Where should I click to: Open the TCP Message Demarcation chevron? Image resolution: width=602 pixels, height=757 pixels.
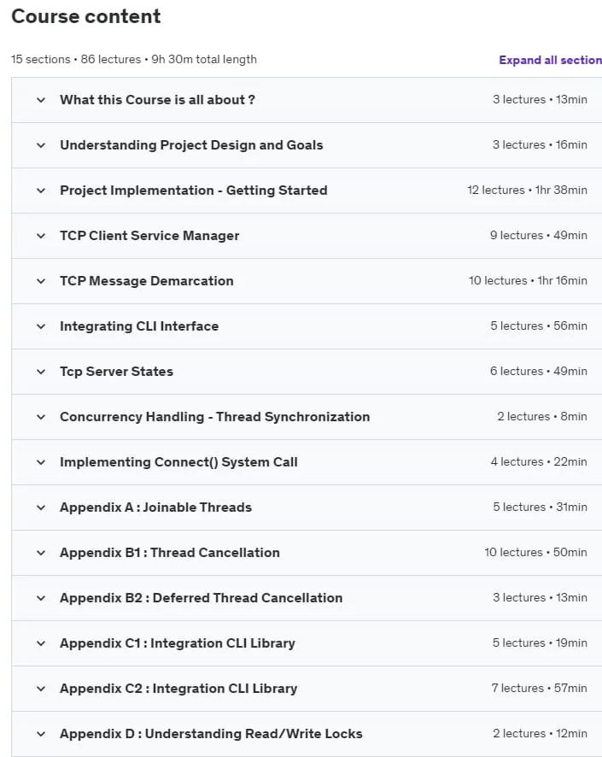(41, 281)
